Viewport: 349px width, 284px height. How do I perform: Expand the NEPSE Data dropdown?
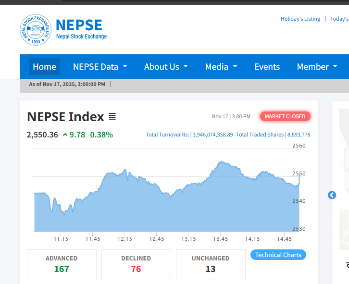click(x=100, y=67)
